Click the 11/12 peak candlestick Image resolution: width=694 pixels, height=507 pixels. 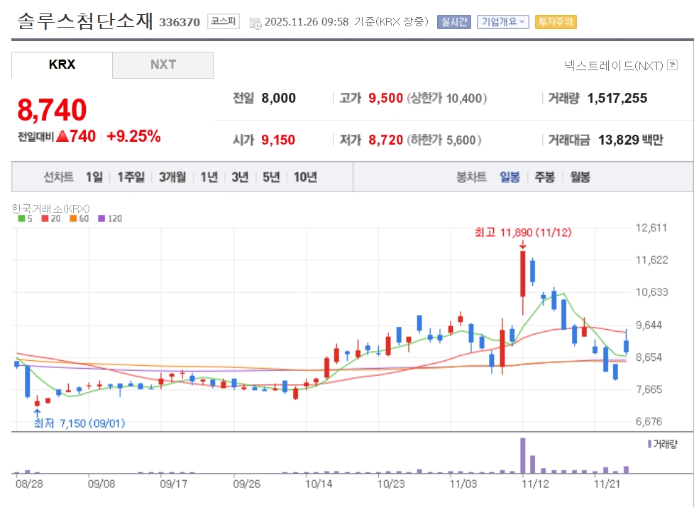tap(523, 274)
